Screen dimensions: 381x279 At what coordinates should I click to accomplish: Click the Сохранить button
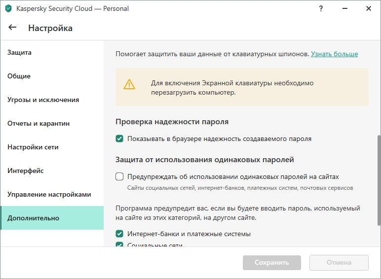click(x=271, y=263)
